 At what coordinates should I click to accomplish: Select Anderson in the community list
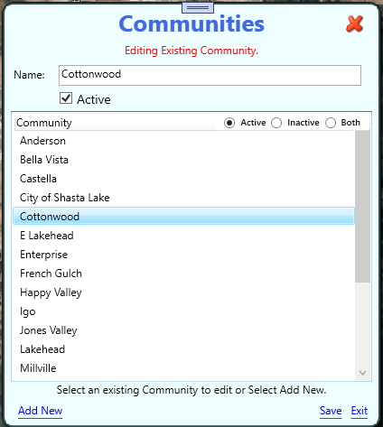pos(184,141)
